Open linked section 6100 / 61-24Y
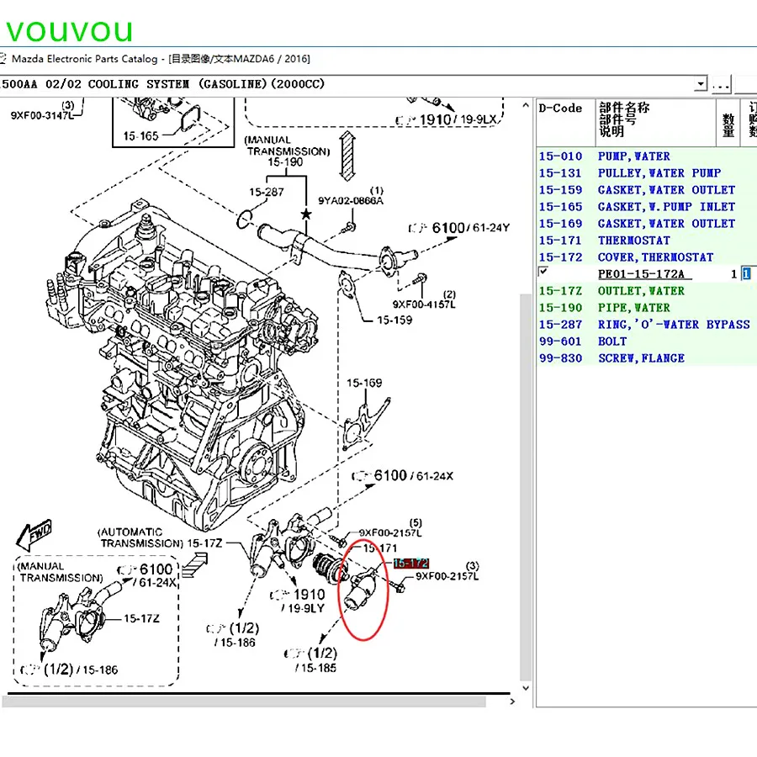This screenshot has width=757, height=757. (458, 227)
